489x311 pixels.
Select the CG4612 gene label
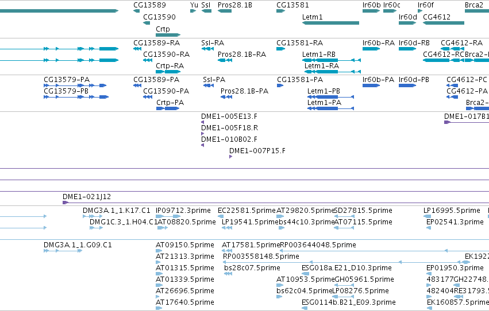(x=436, y=17)
